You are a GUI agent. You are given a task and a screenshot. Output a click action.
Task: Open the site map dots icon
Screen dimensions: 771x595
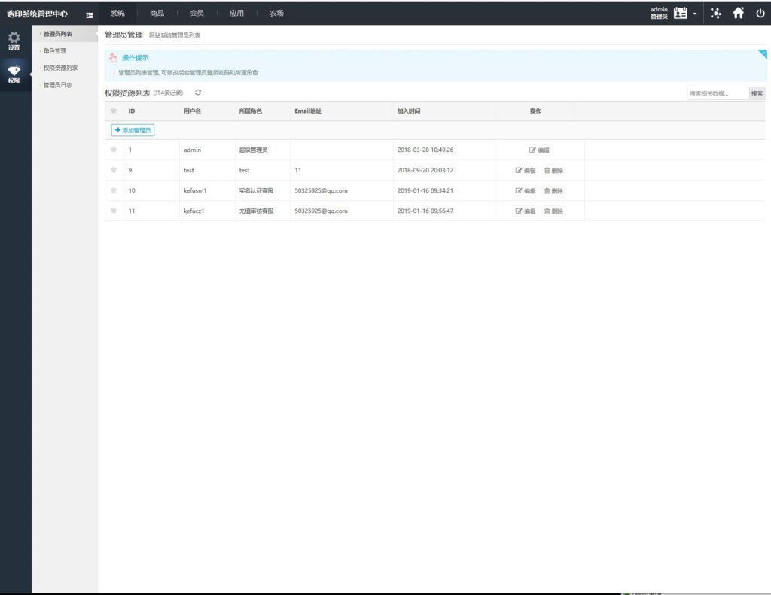(x=715, y=13)
